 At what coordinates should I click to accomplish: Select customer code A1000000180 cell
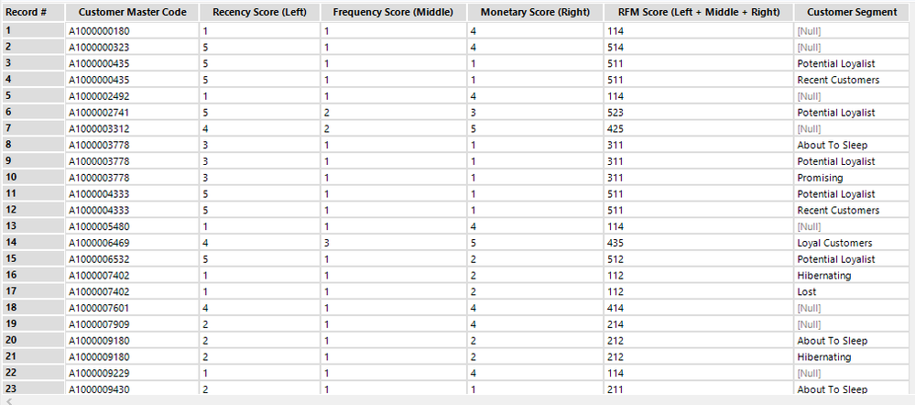point(105,30)
